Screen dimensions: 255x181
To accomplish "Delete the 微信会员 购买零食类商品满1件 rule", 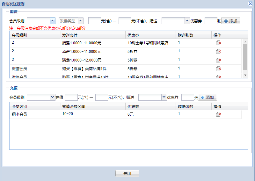I will (218, 69).
